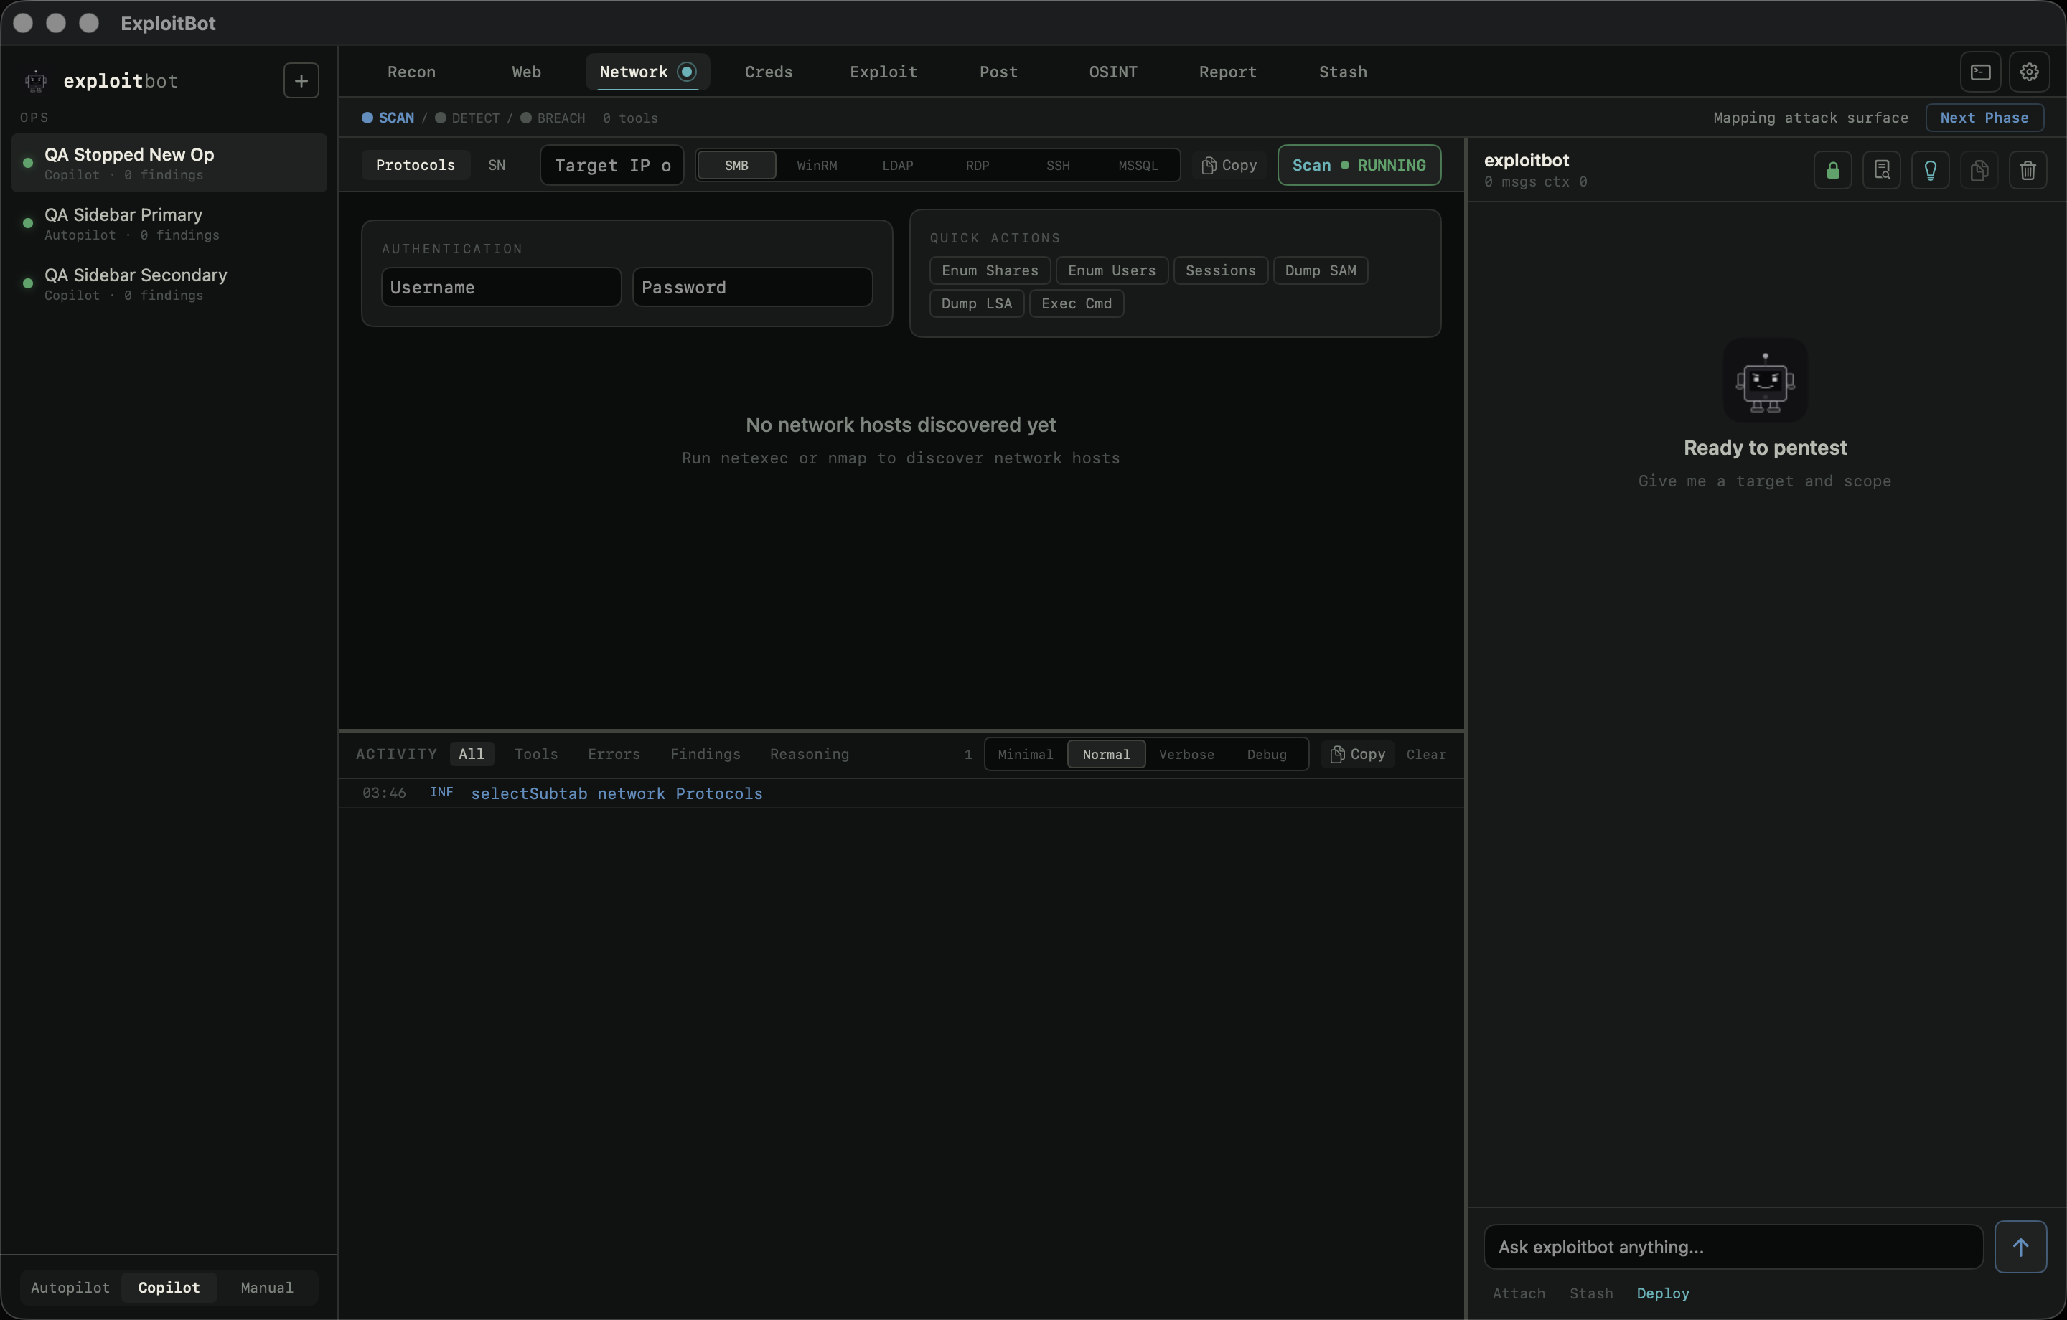Run Dump LSA quick action
2067x1320 pixels.
[977, 304]
